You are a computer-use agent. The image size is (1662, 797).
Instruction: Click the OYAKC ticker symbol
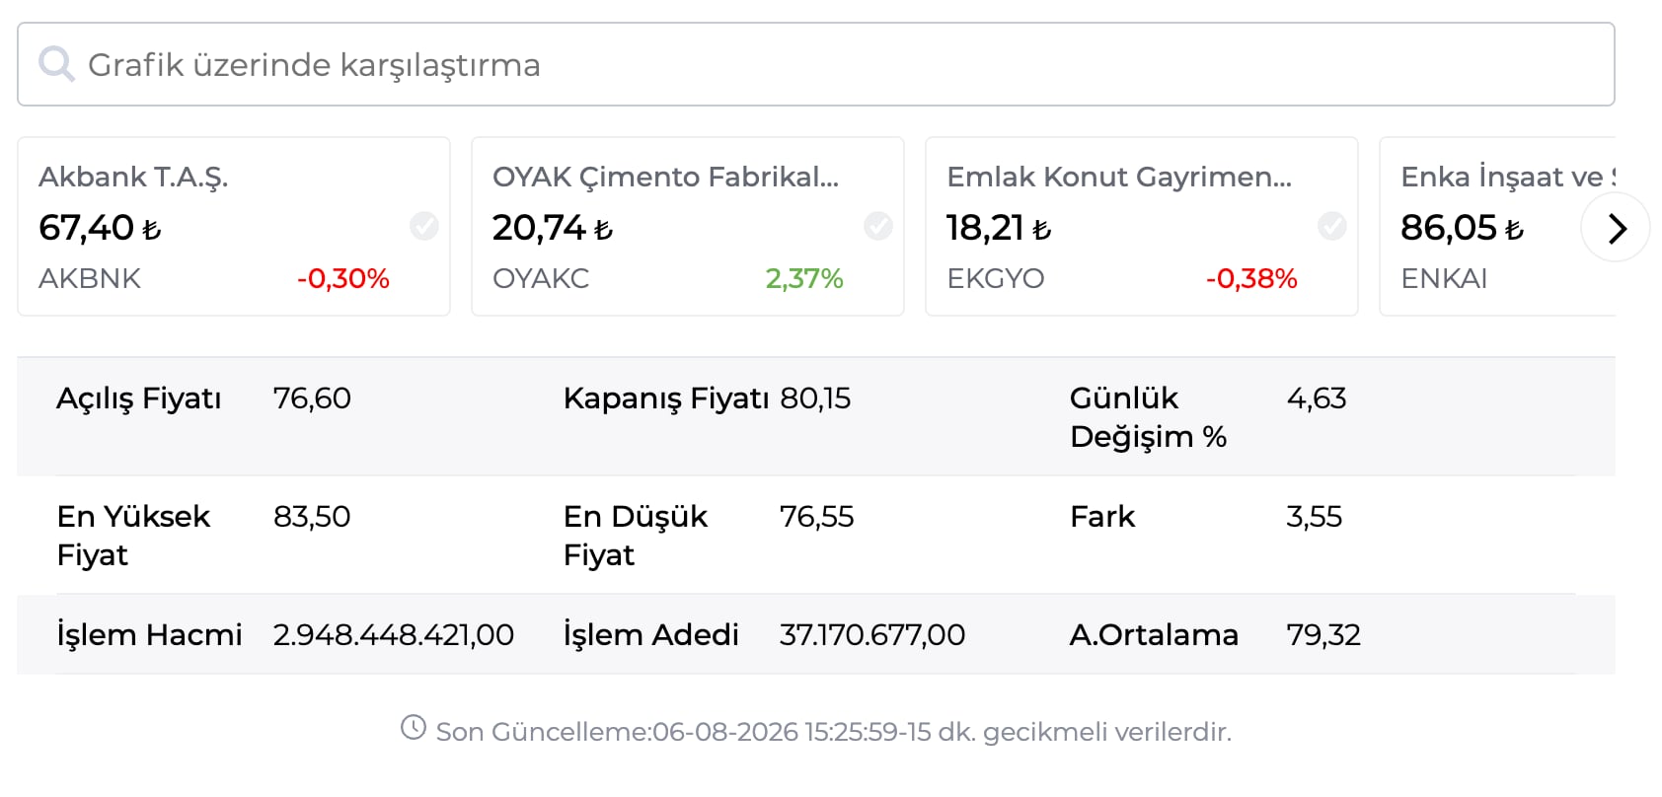pyautogui.click(x=541, y=278)
